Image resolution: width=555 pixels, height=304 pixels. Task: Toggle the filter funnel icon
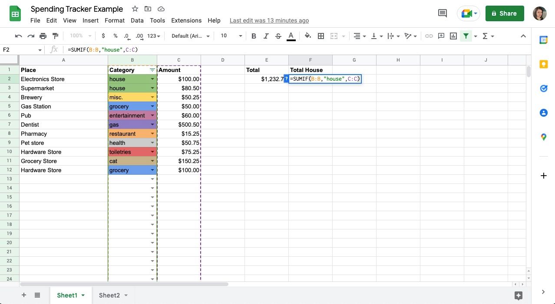coord(466,36)
